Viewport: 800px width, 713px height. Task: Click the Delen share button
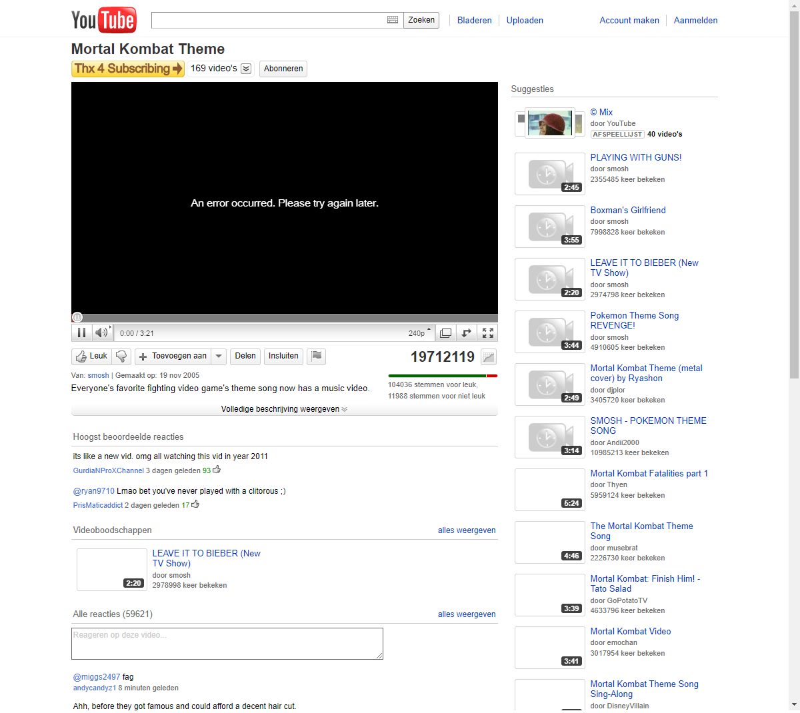pos(245,356)
